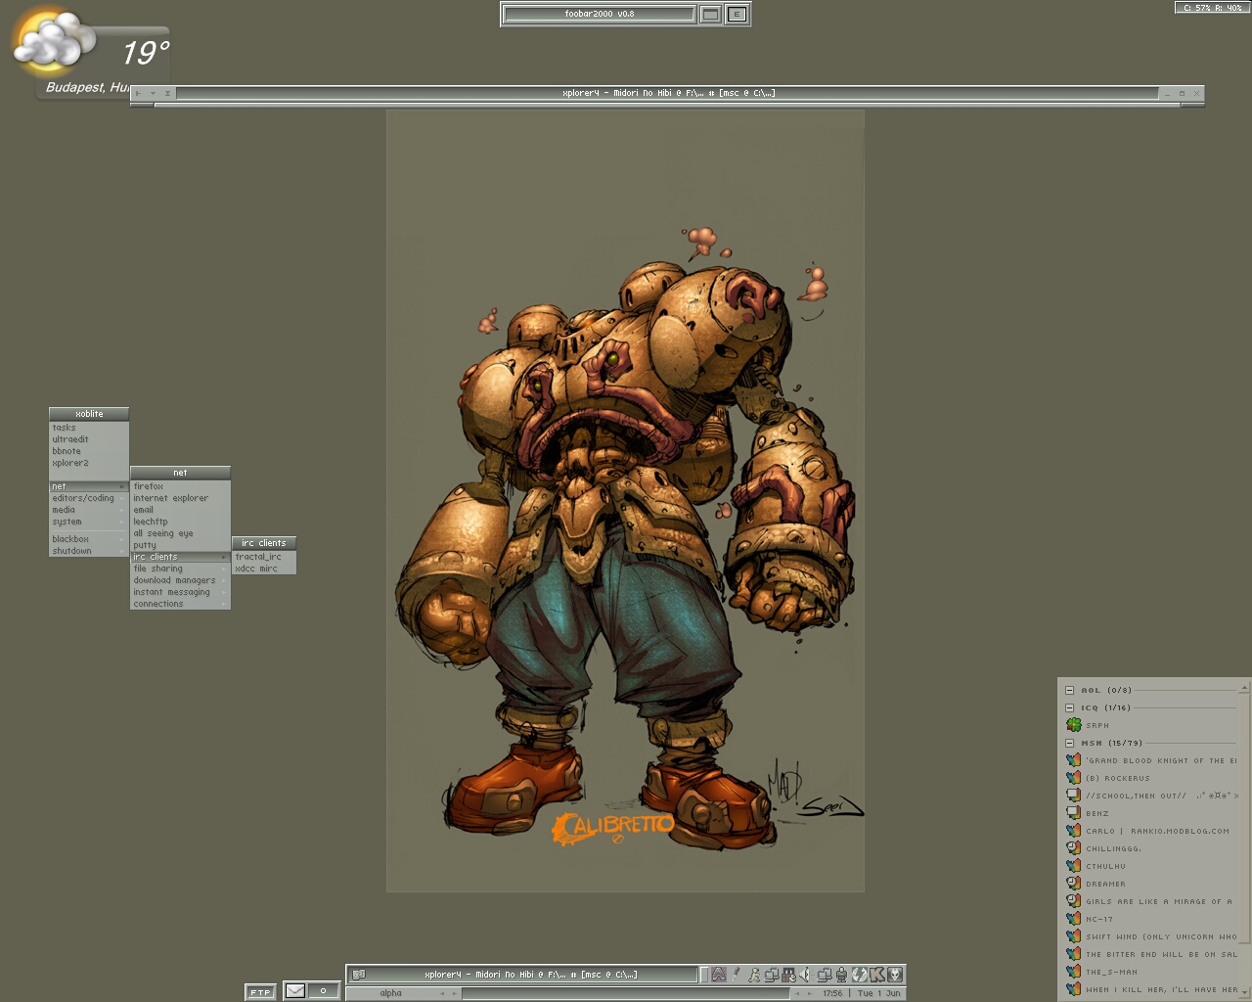The height and width of the screenshot is (1002, 1252).
Task: Expand the system submenu
Action: coord(89,522)
